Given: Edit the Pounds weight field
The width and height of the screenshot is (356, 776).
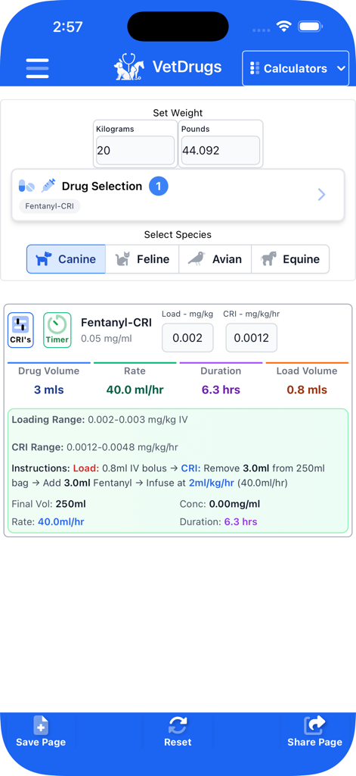Looking at the screenshot, I should click(x=220, y=151).
